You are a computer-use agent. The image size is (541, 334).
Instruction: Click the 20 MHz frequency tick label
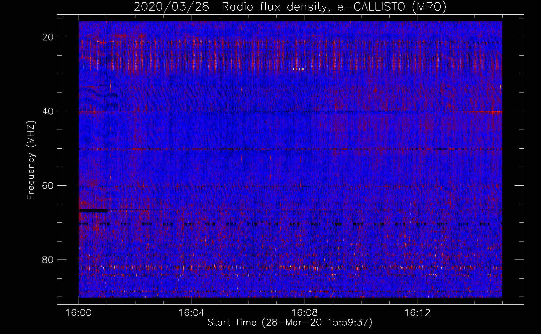pyautogui.click(x=48, y=37)
